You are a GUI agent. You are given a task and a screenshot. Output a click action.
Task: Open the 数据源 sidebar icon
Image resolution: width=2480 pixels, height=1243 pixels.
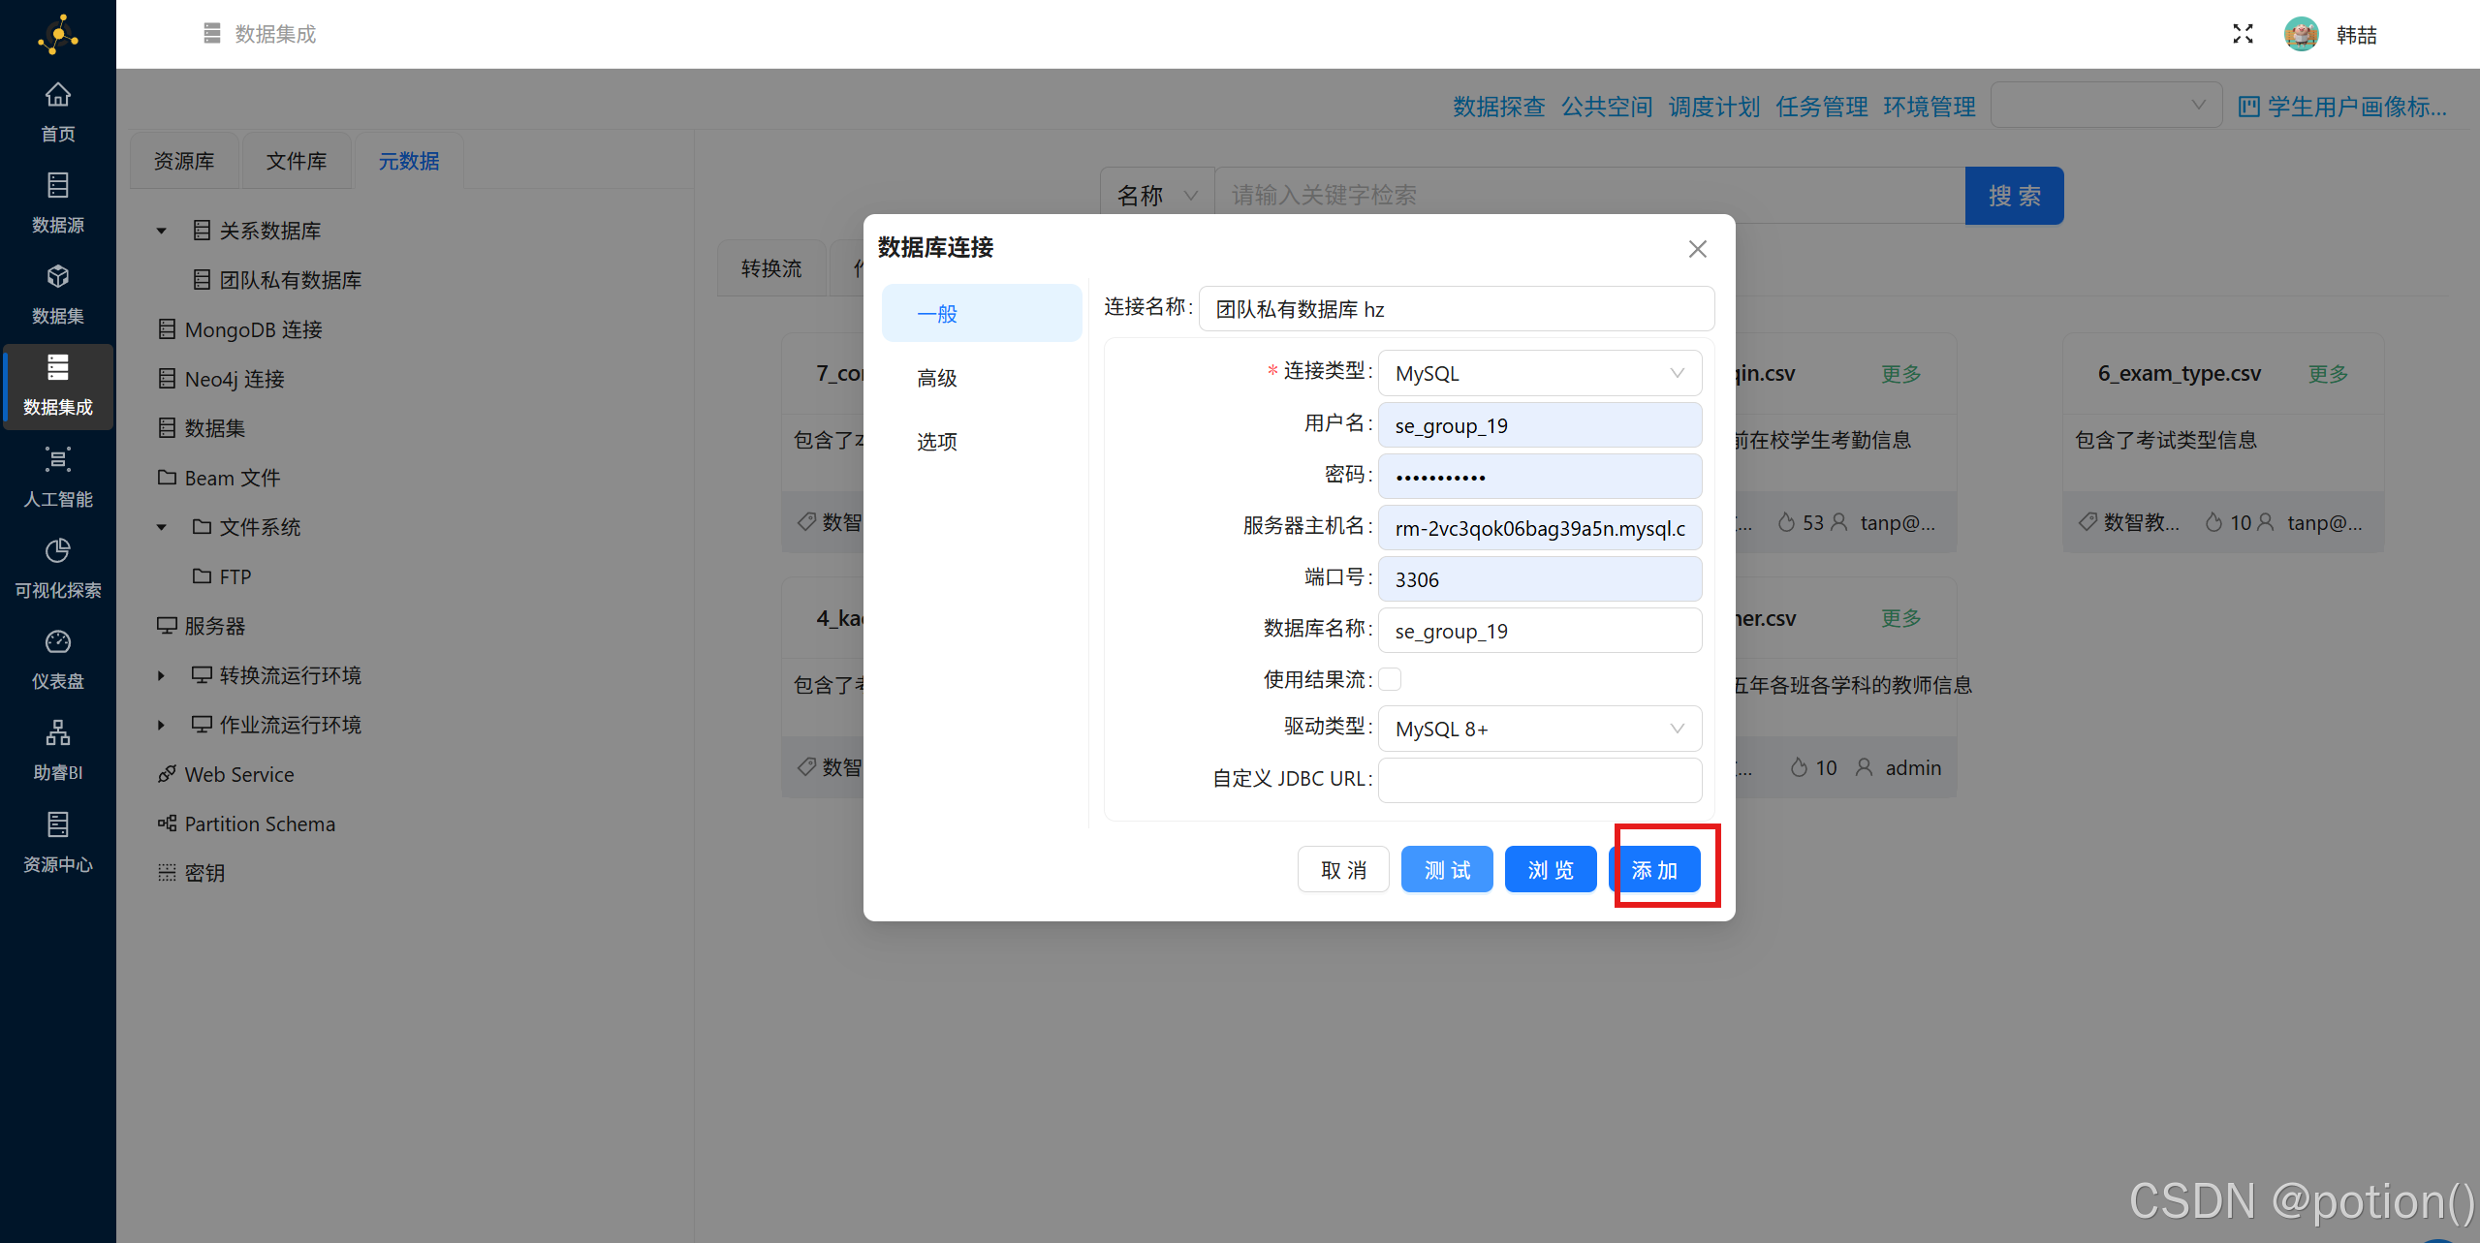(x=58, y=185)
